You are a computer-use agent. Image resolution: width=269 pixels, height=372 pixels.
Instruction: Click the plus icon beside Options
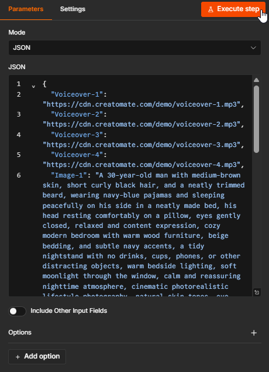[254, 333]
